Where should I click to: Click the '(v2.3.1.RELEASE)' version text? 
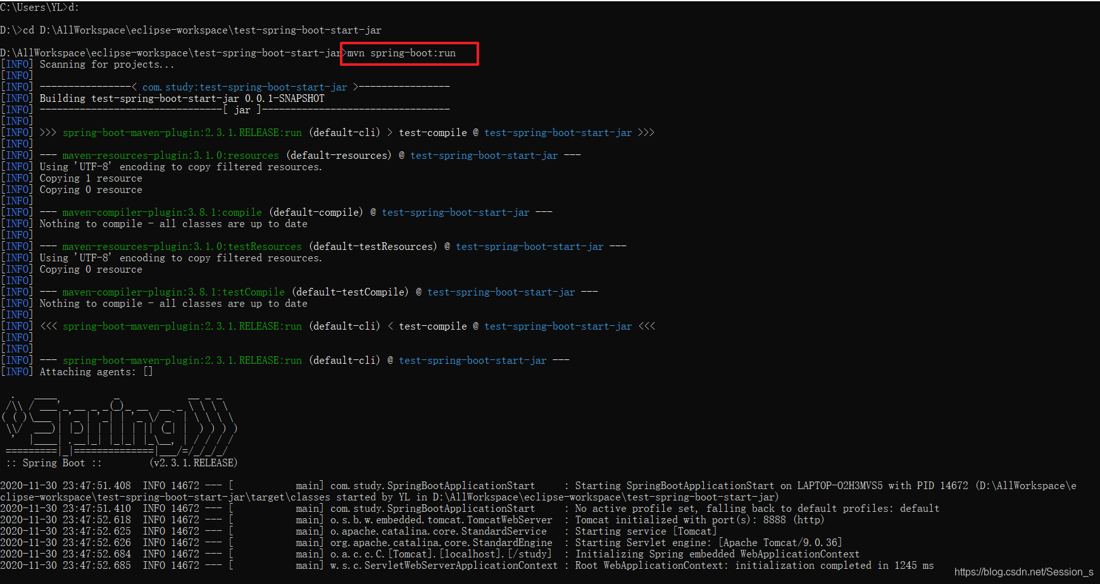[x=194, y=463]
